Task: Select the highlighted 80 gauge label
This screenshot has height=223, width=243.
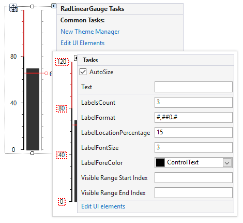Action: click(x=62, y=108)
